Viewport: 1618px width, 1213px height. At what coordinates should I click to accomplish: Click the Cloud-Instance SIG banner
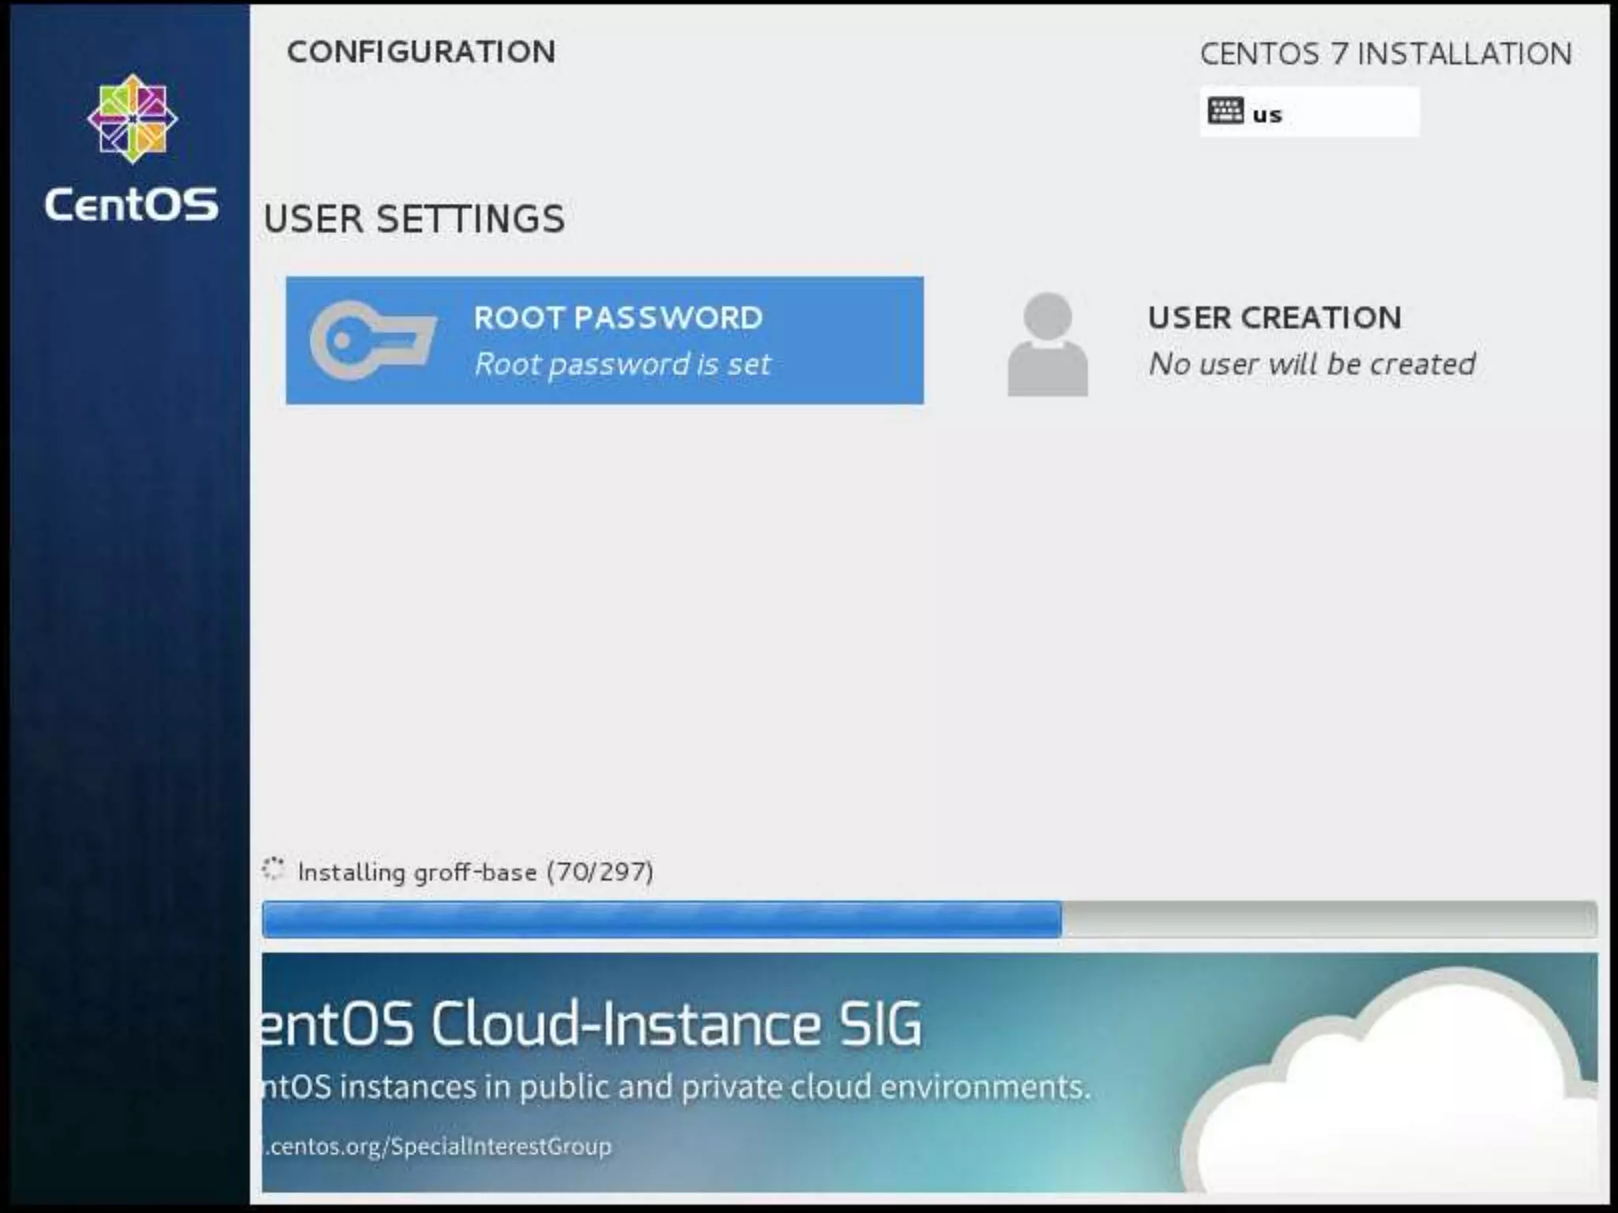[929, 1072]
